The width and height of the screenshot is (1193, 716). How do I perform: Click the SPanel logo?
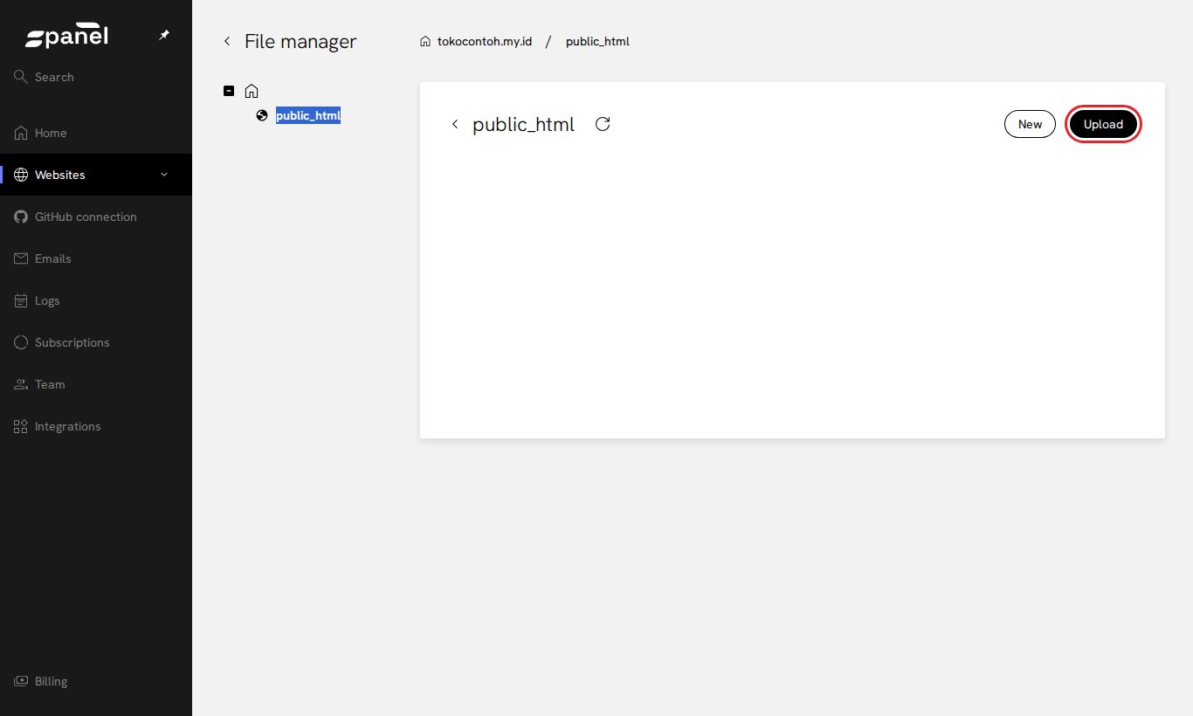click(66, 37)
